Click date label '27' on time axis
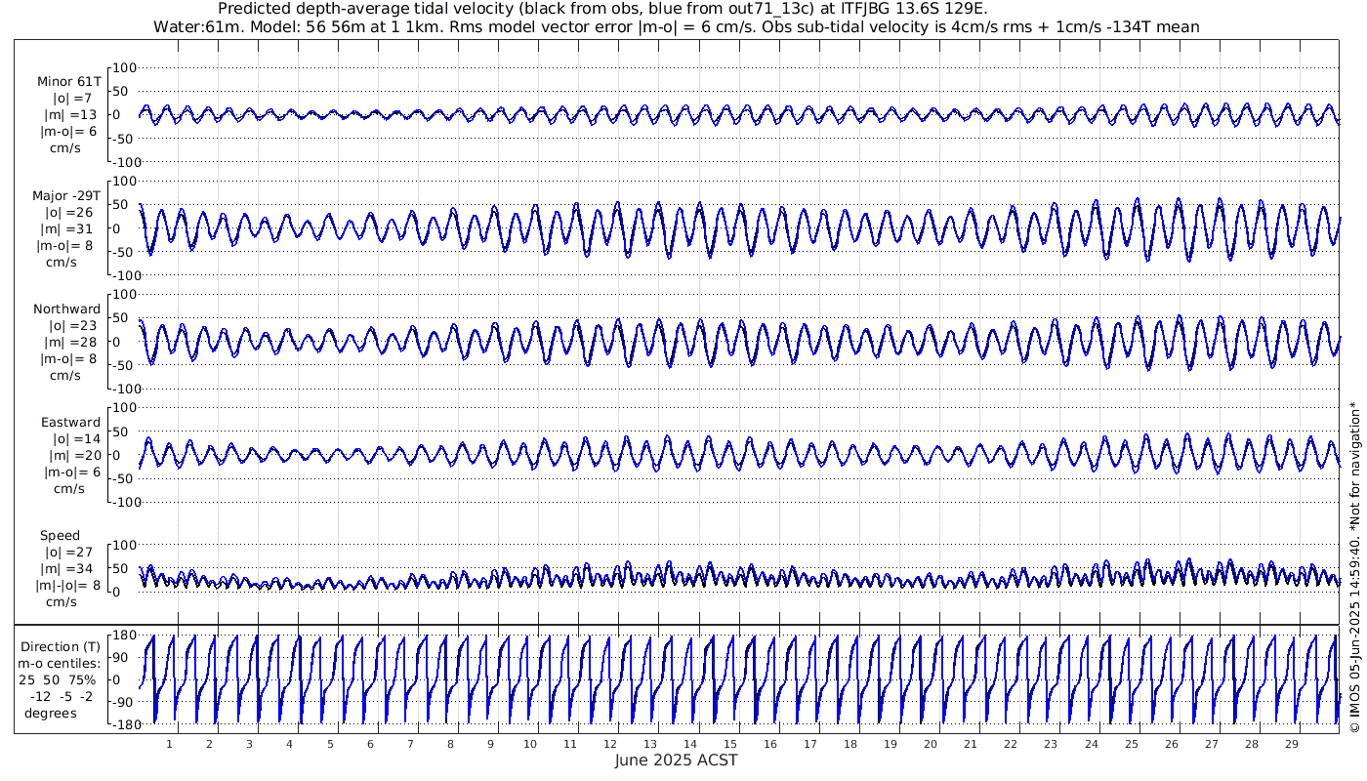This screenshot has width=1367, height=781. coord(1211,744)
